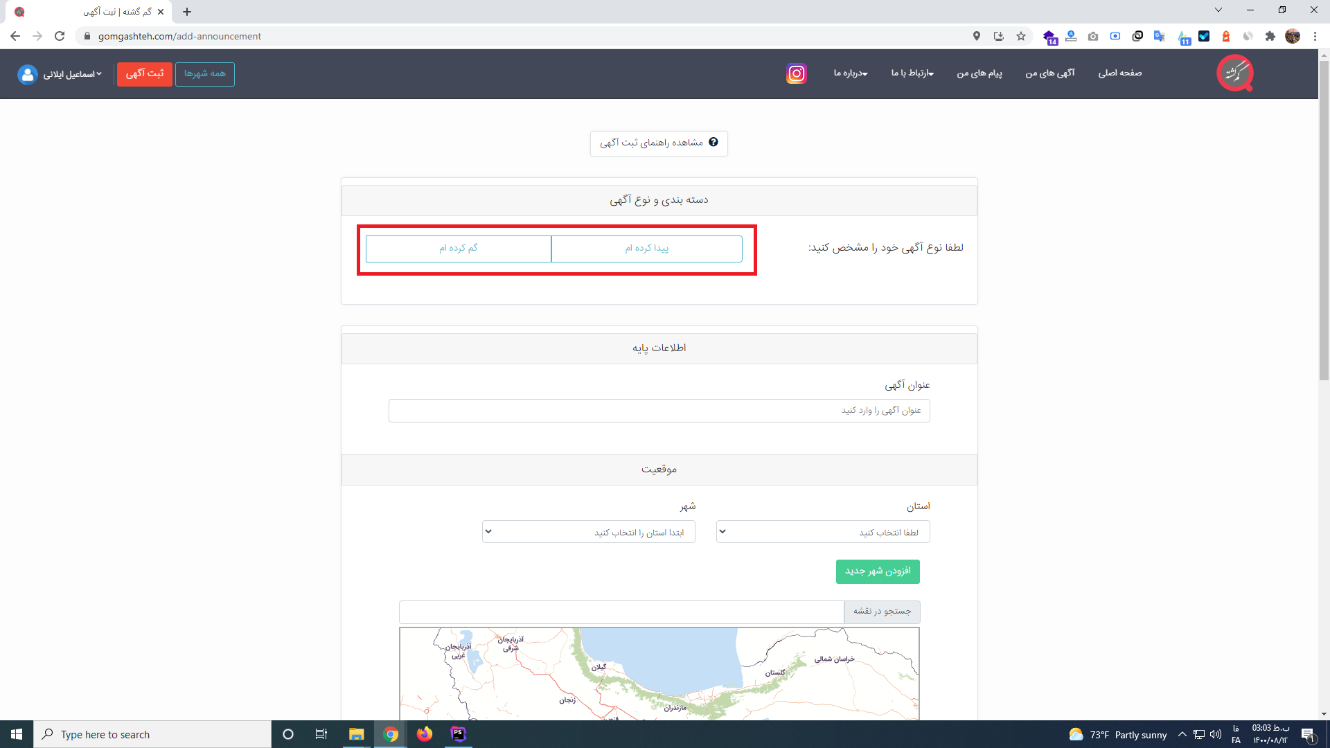Open the Windows Start menu
The height and width of the screenshot is (748, 1330).
tap(17, 734)
